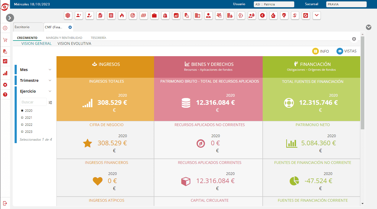
Task: Switch to the Escritorio tab
Action: pyautogui.click(x=28, y=27)
